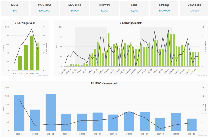209x138 pixels.
Task: Click the 2022 yearly earnings bar
Action: coord(26,58)
